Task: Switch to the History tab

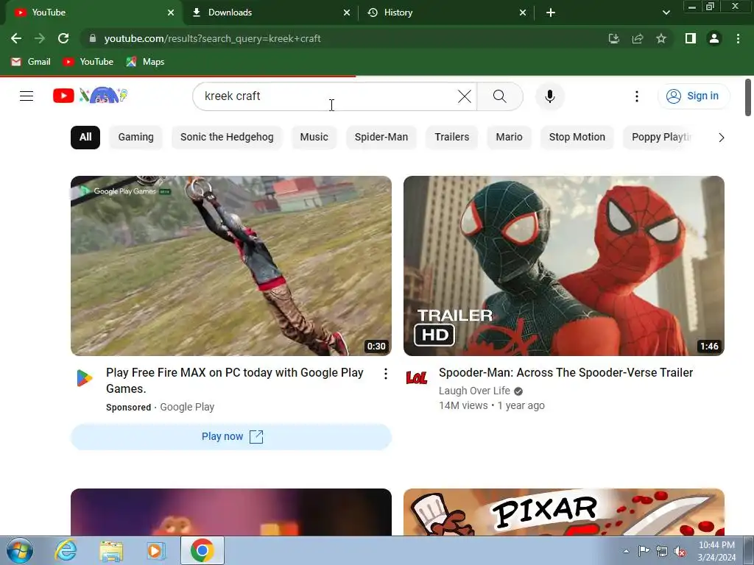Action: tap(446, 13)
